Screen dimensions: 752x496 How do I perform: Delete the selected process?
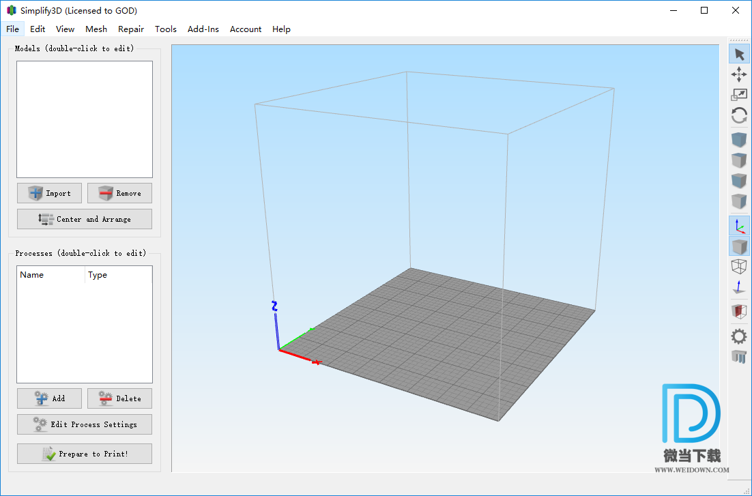(x=119, y=398)
